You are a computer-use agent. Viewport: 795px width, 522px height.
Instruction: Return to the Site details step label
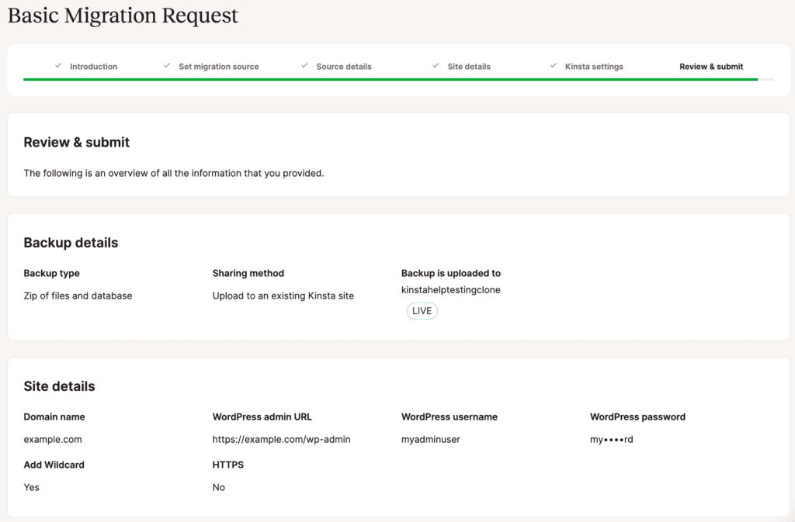pyautogui.click(x=469, y=67)
